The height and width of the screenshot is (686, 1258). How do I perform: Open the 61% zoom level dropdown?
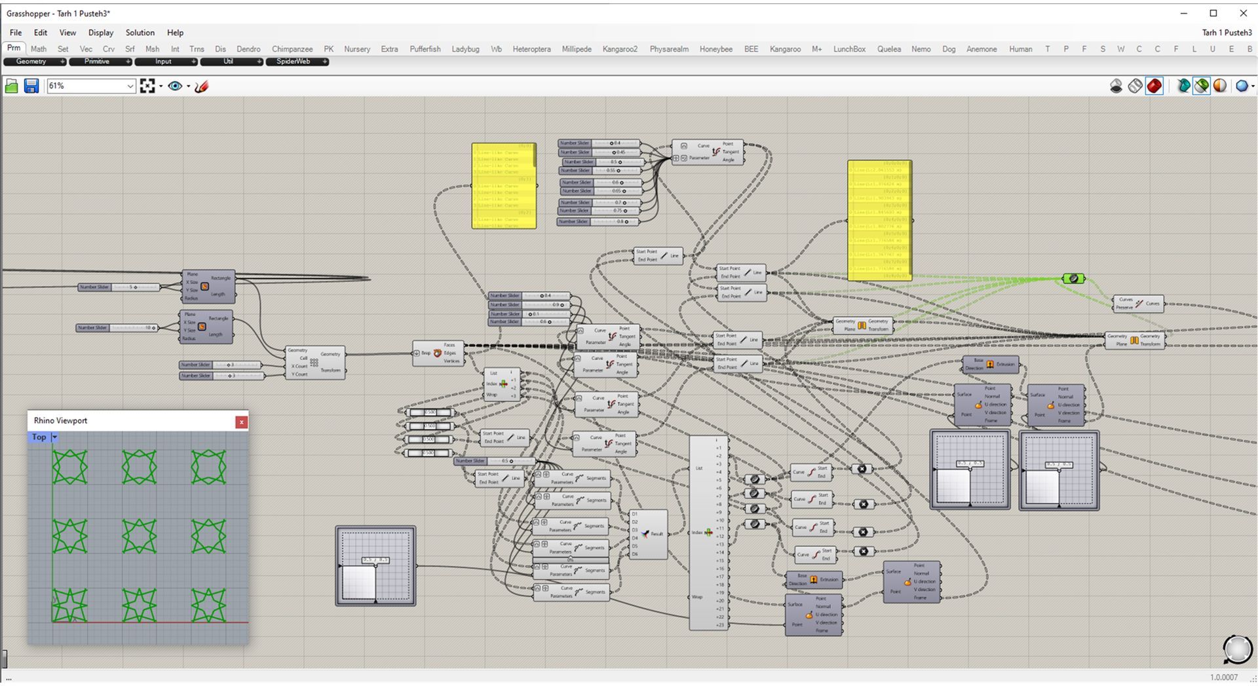point(130,86)
